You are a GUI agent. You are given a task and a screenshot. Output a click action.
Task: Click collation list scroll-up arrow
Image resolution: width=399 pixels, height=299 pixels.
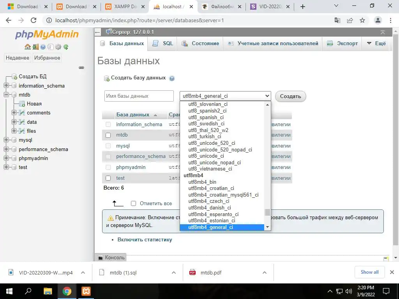267,104
